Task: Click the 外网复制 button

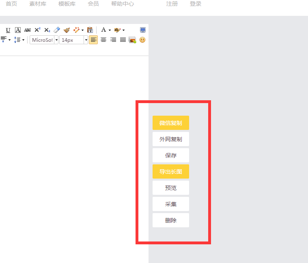Action: tap(171, 139)
